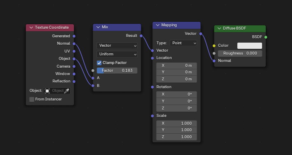Click the Mix Factor input socket
The image size is (292, 155).
coord(93,71)
